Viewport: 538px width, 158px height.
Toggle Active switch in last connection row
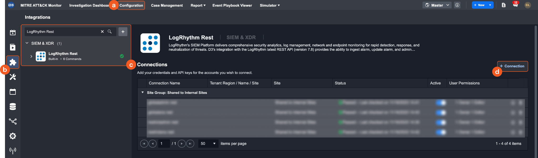click(x=441, y=132)
